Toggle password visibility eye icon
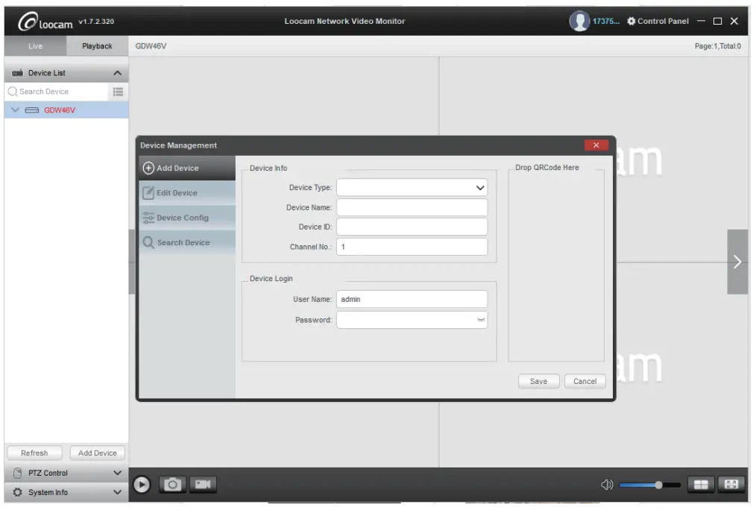Image resolution: width=756 pixels, height=510 pixels. click(481, 320)
